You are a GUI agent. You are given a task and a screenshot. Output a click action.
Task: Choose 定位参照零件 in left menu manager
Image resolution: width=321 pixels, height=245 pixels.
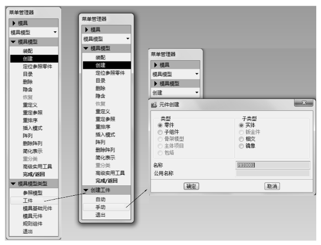37,66
